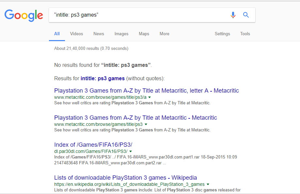Open Metacritic letter A PS3 games result

pos(147,91)
